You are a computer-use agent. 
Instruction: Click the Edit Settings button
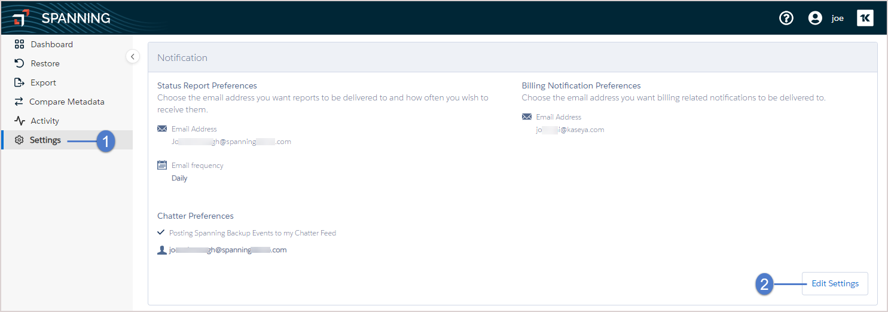coord(835,283)
